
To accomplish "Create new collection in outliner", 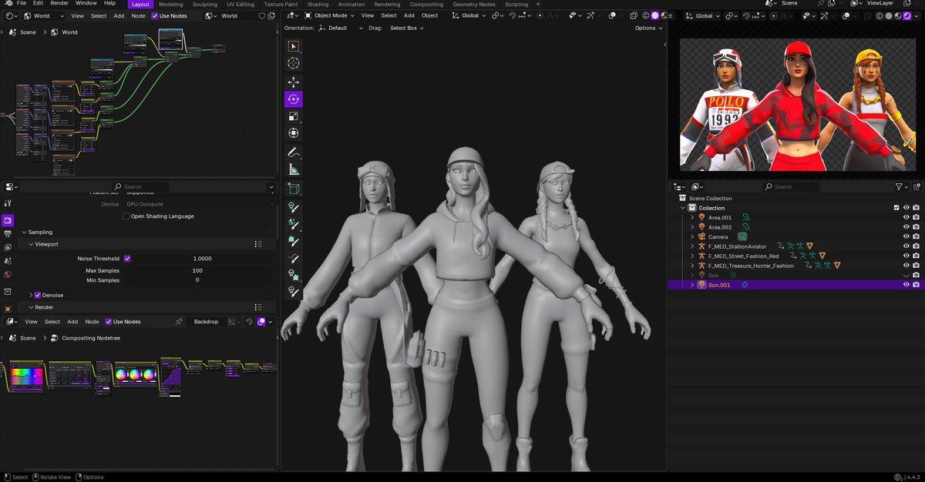I will point(917,186).
